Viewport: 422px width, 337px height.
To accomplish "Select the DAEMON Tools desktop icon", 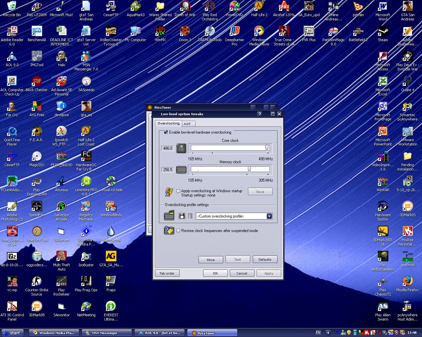I will pyautogui.click(x=210, y=34).
